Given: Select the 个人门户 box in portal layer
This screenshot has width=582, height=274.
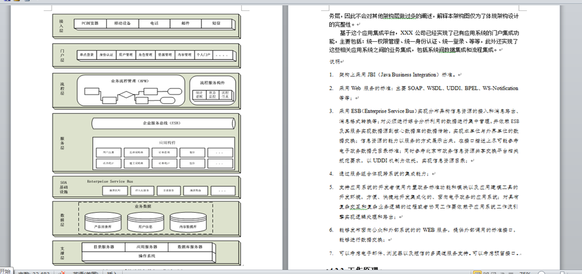Looking at the screenshot, I should pos(203,55).
